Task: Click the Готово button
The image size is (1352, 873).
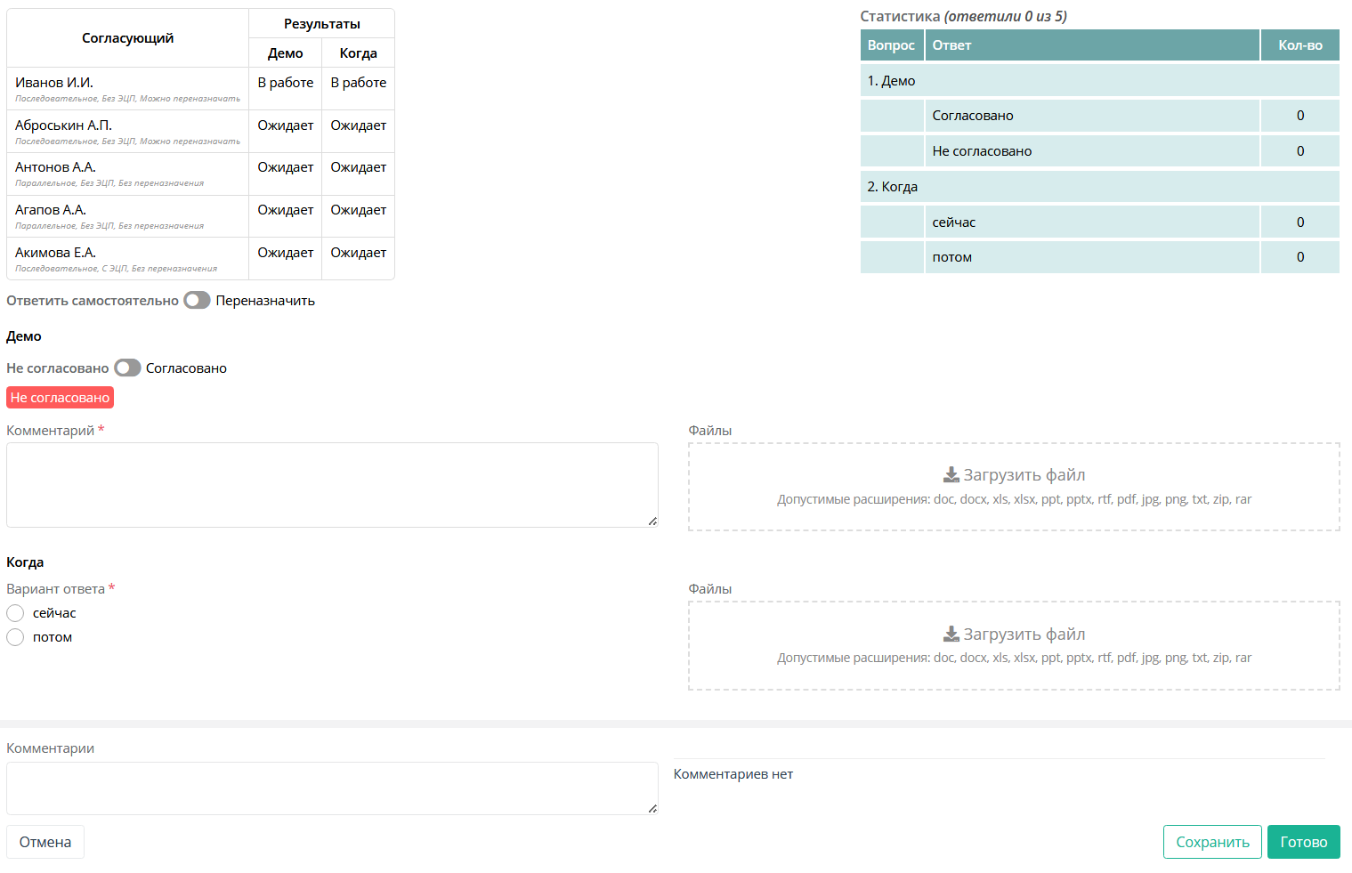Action: [1303, 842]
